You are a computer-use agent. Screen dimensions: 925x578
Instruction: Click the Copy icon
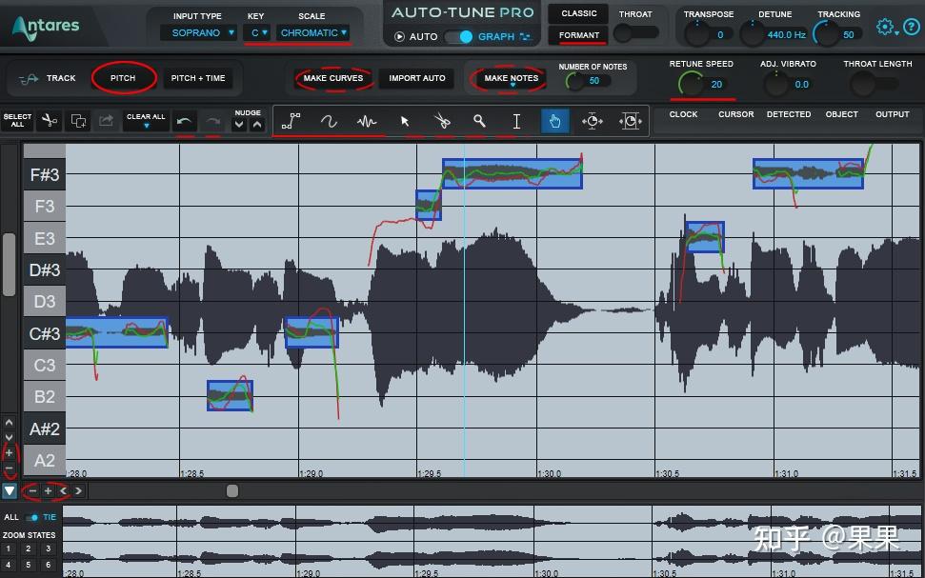(x=78, y=121)
